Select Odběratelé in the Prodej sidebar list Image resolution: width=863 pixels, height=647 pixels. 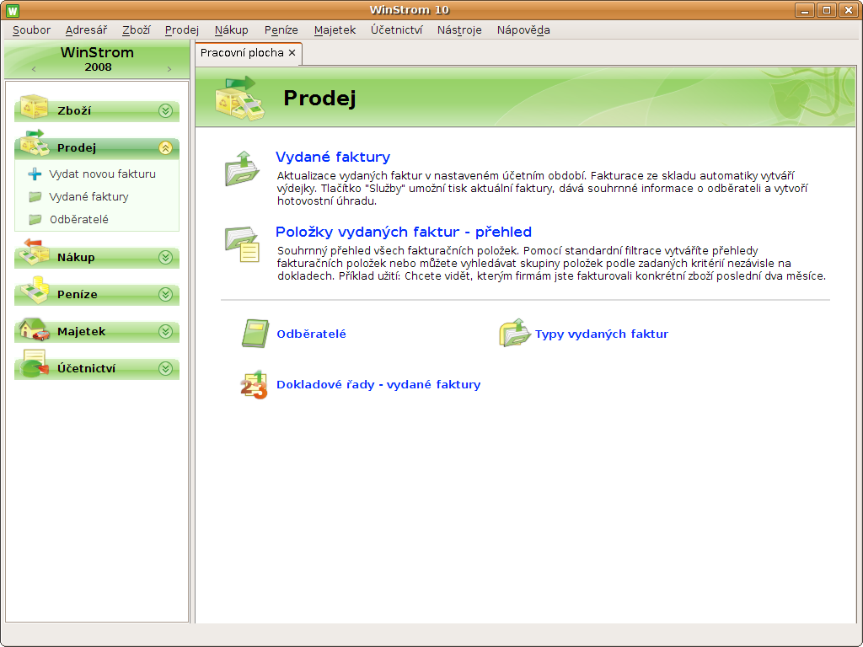coord(78,219)
